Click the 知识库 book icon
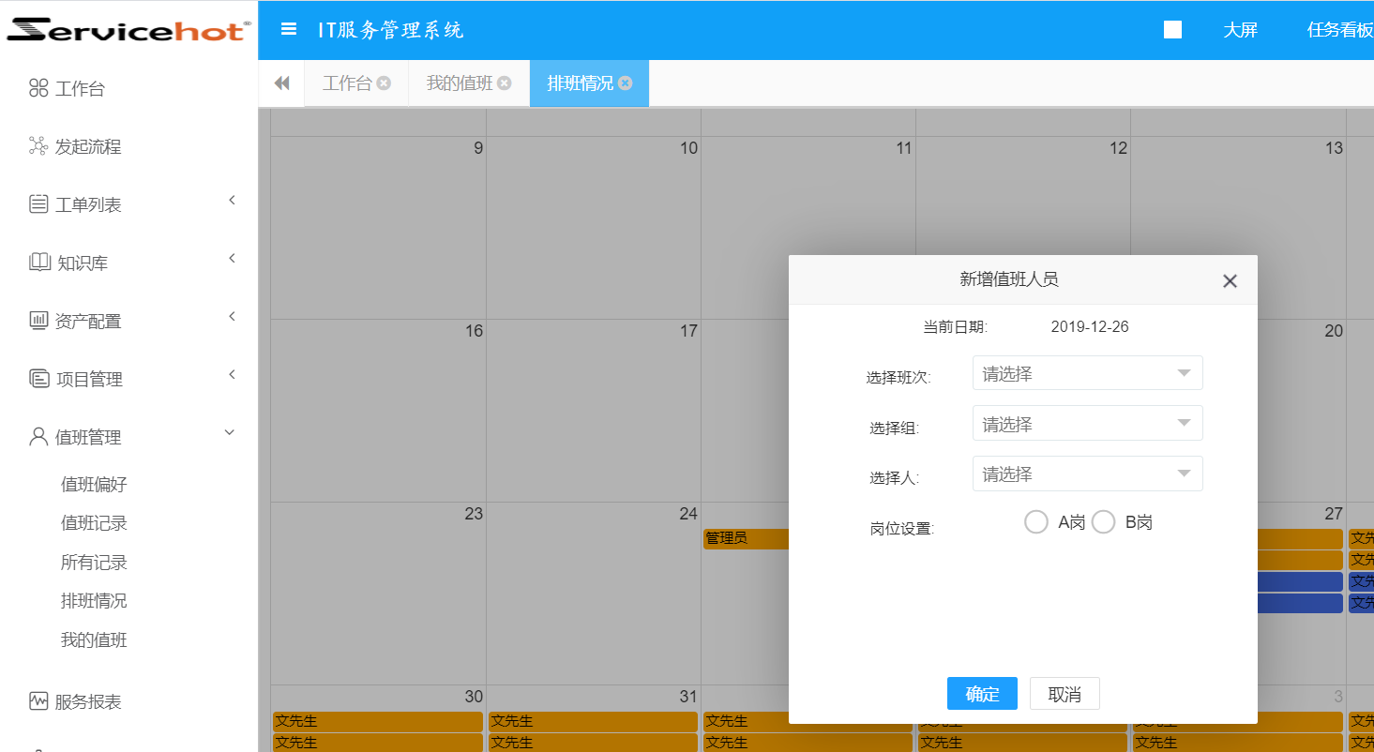The image size is (1374, 752). (x=39, y=263)
